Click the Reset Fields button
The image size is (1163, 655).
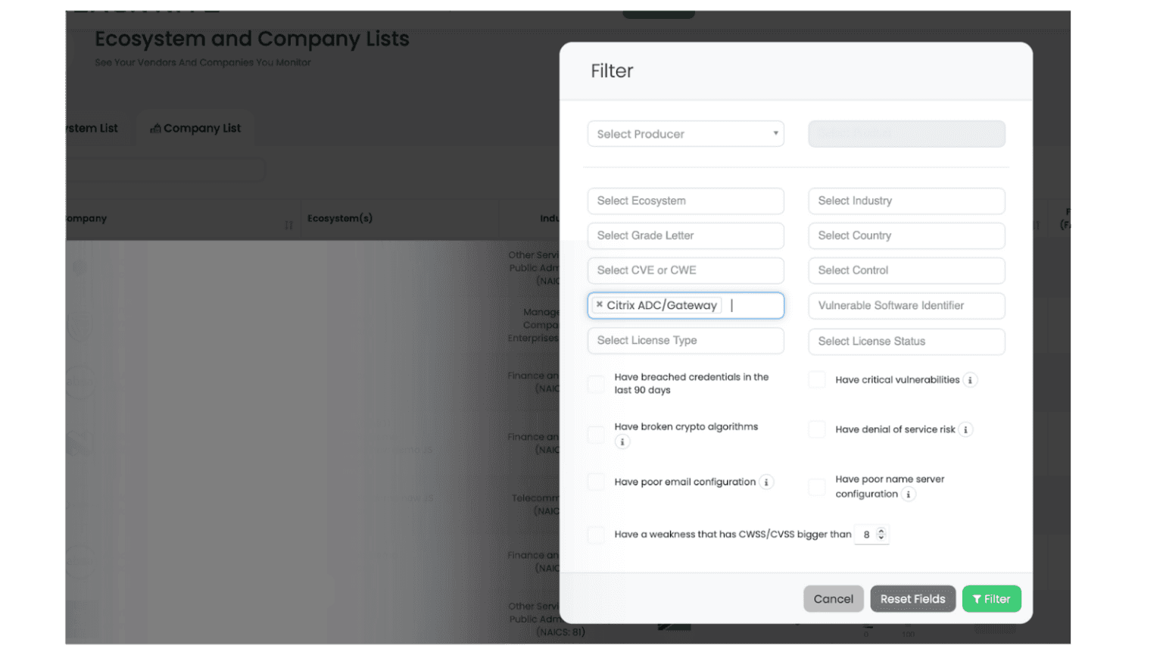pyautogui.click(x=912, y=598)
